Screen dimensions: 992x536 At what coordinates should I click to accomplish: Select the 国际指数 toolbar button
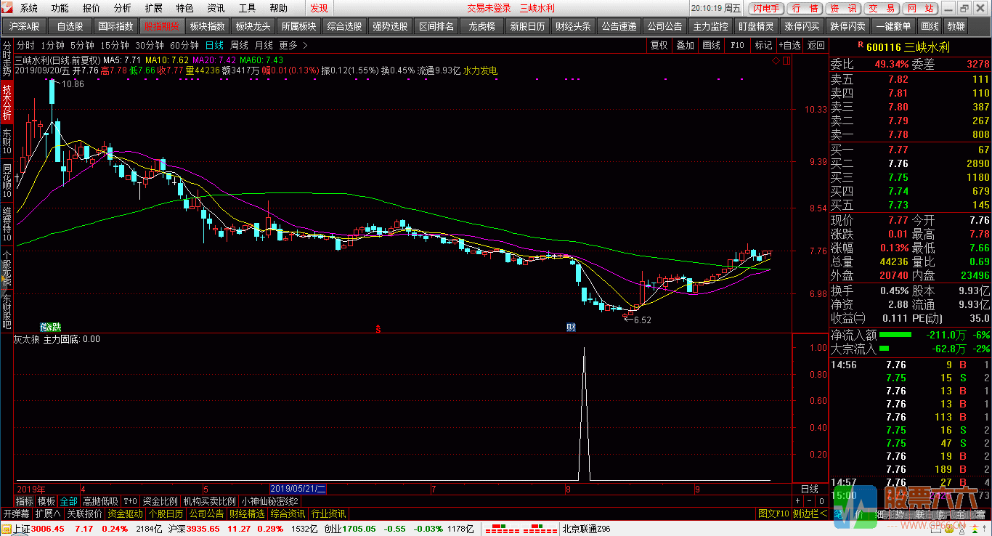(115, 26)
